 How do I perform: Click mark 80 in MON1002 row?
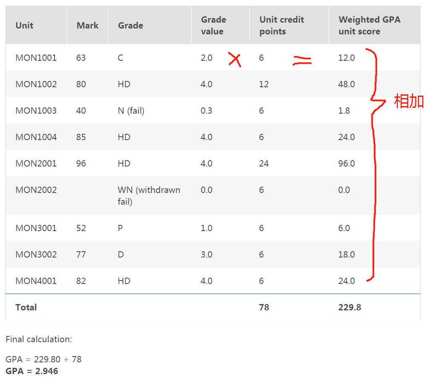(x=81, y=84)
